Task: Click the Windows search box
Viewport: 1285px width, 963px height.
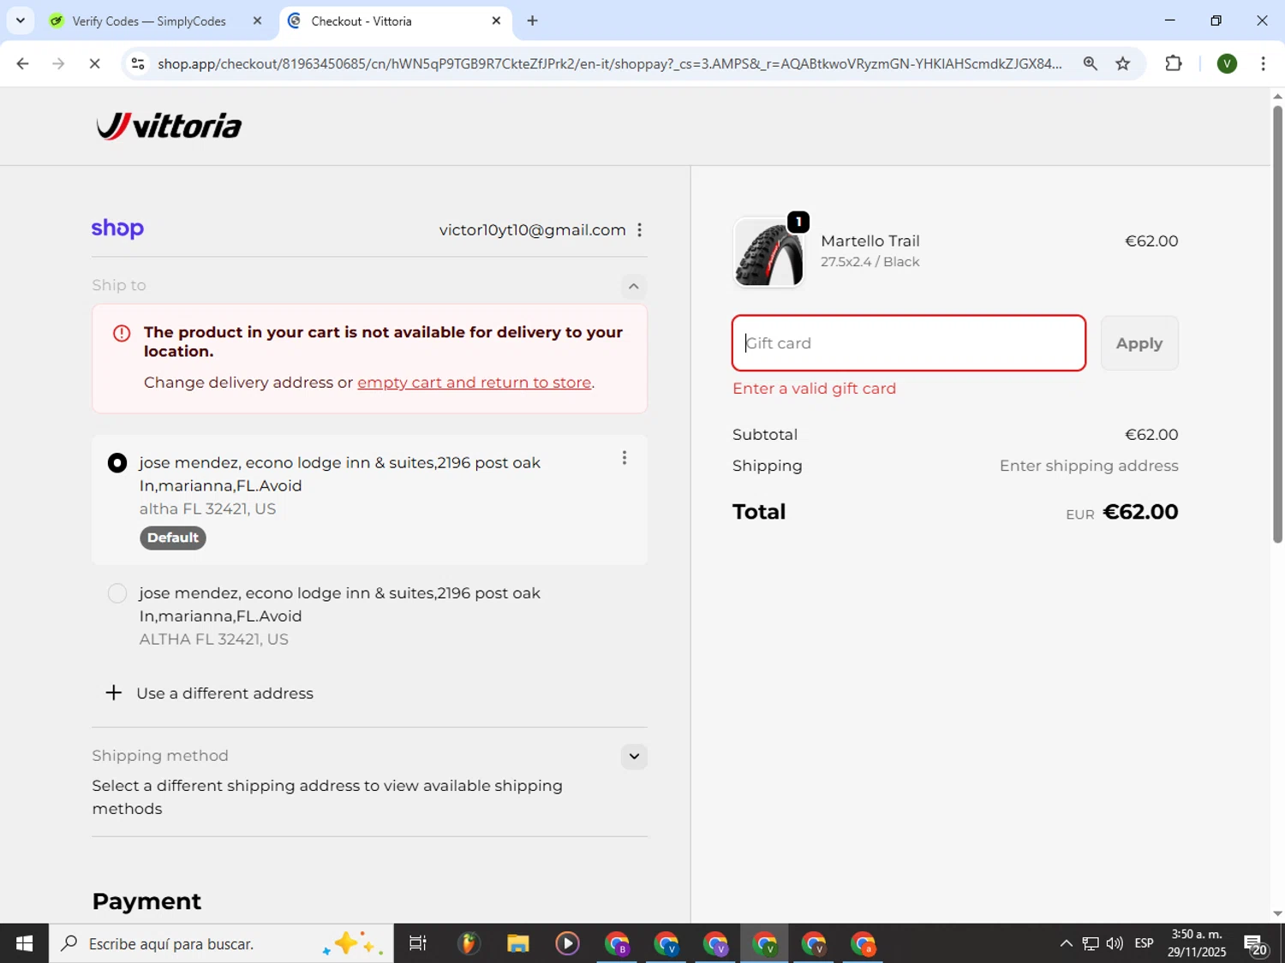Action: (x=221, y=943)
